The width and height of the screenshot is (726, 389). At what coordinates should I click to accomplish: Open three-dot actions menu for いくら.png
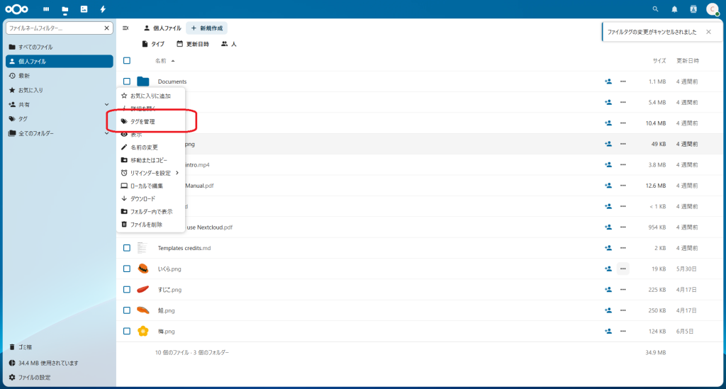pos(622,269)
